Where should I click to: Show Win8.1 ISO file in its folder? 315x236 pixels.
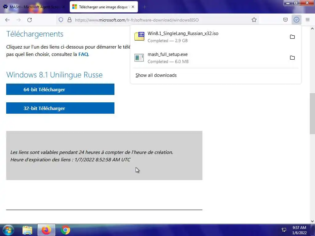(x=292, y=37)
